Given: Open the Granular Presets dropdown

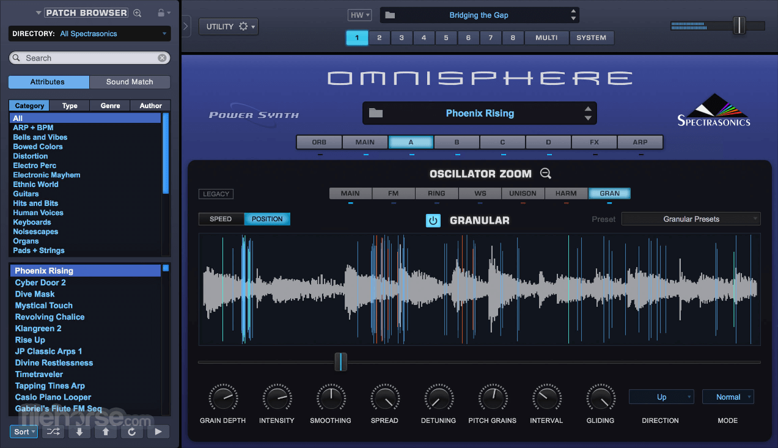Looking at the screenshot, I should [691, 219].
